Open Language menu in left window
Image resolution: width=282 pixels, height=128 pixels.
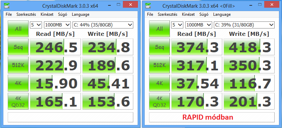pos(80,14)
